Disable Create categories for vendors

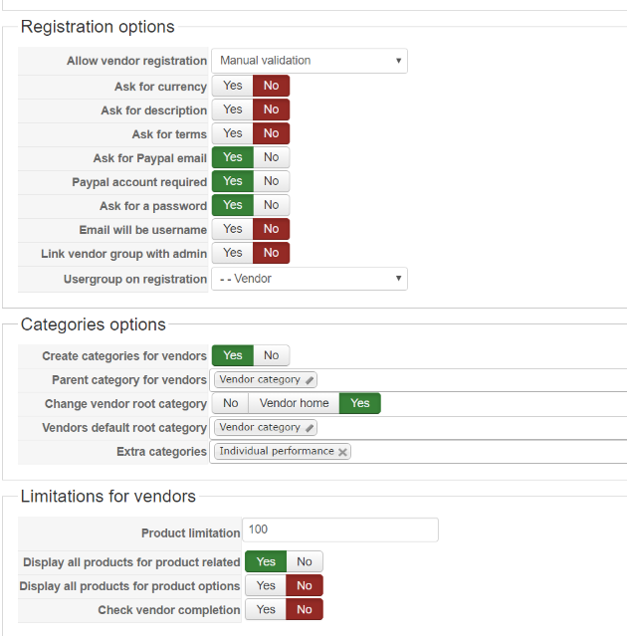(x=271, y=355)
